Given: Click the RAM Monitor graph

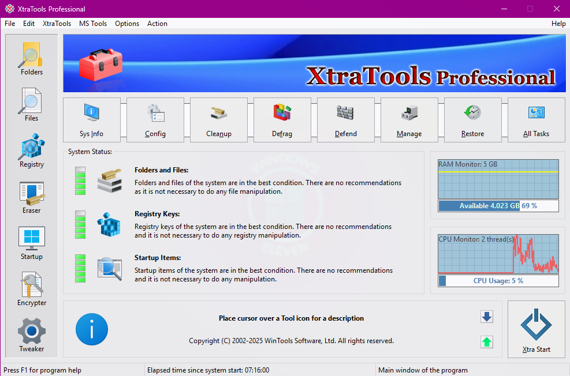Looking at the screenshot, I should (498, 179).
